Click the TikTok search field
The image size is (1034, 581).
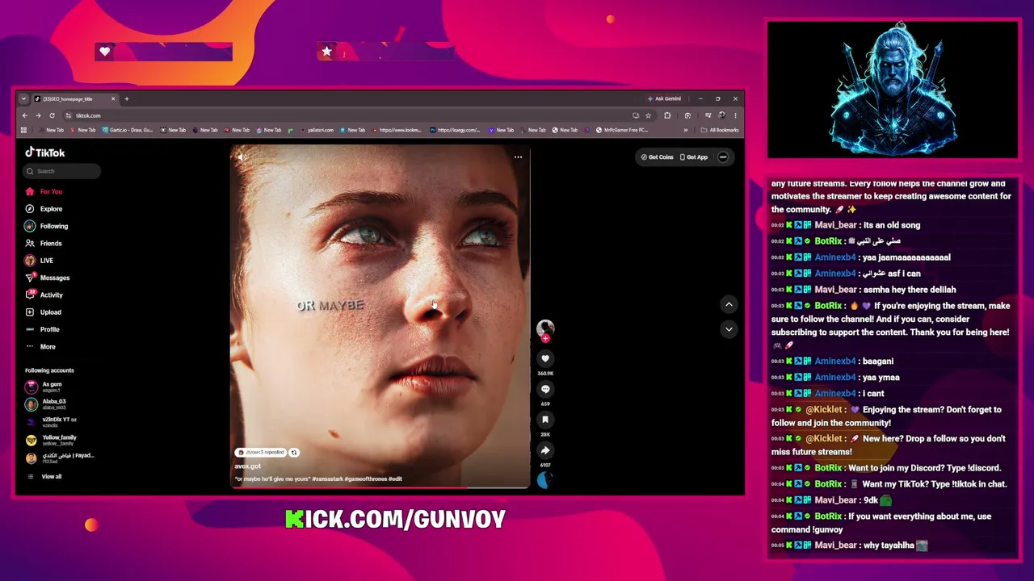62,171
